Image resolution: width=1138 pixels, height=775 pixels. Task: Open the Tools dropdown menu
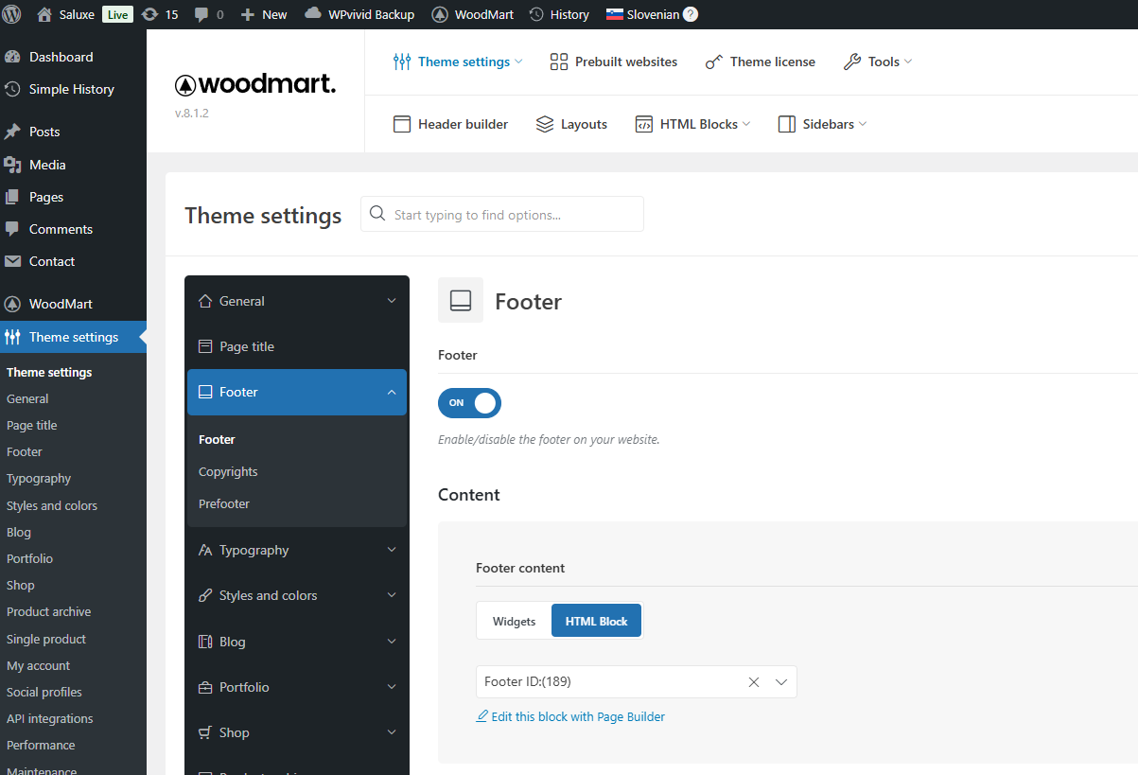point(878,62)
